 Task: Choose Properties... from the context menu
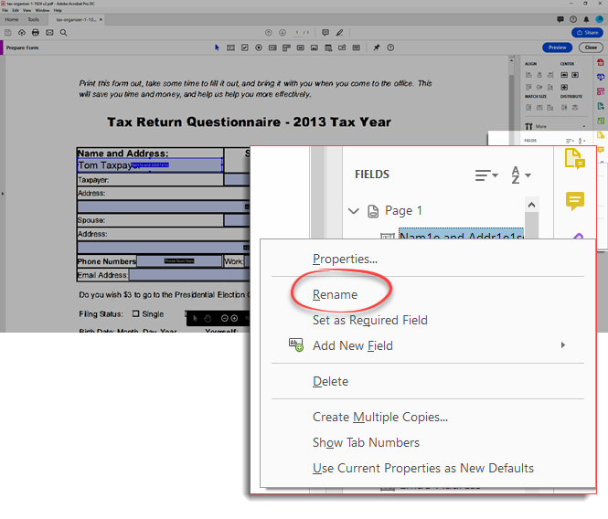click(345, 259)
